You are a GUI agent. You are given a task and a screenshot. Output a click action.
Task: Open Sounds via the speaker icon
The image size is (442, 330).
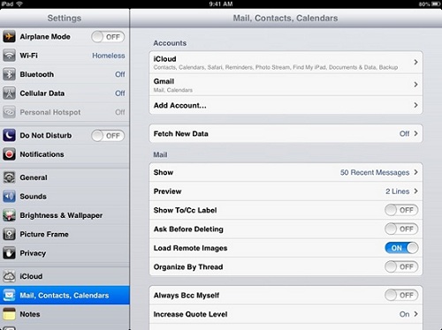[9, 196]
